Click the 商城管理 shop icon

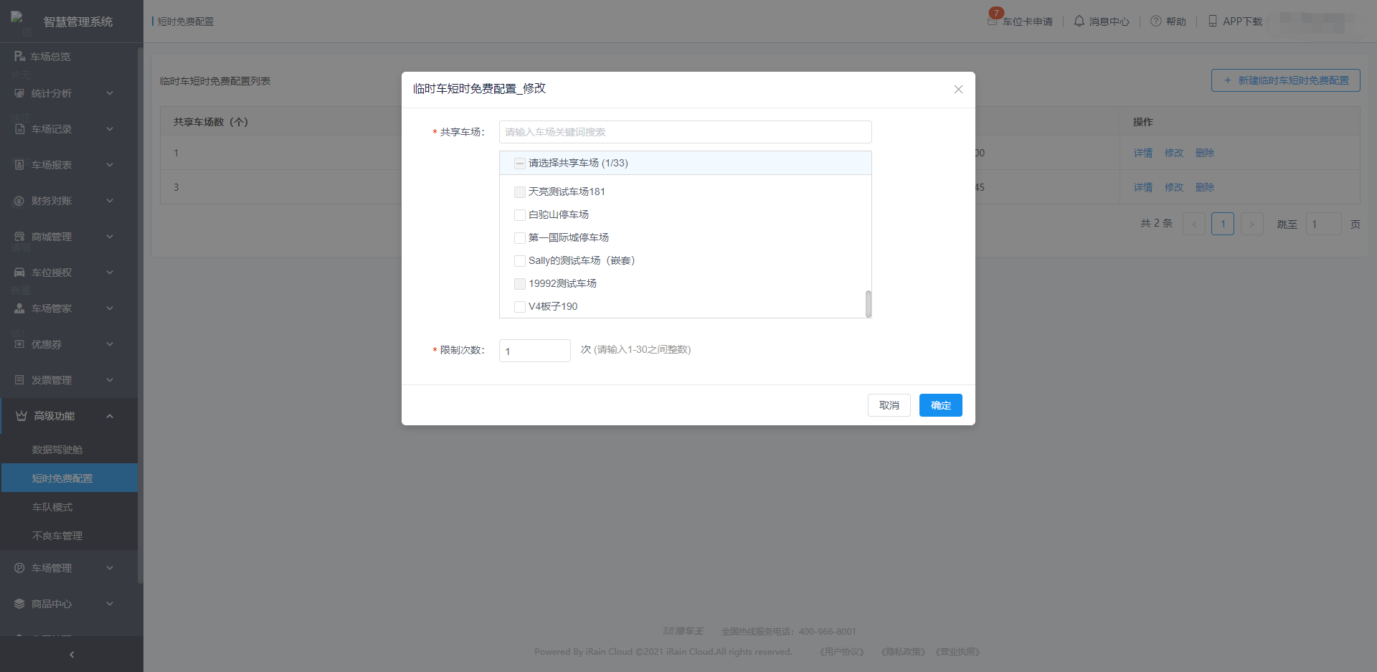click(x=19, y=237)
